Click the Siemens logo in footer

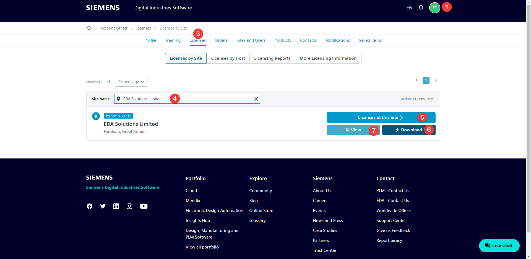pyautogui.click(x=99, y=177)
